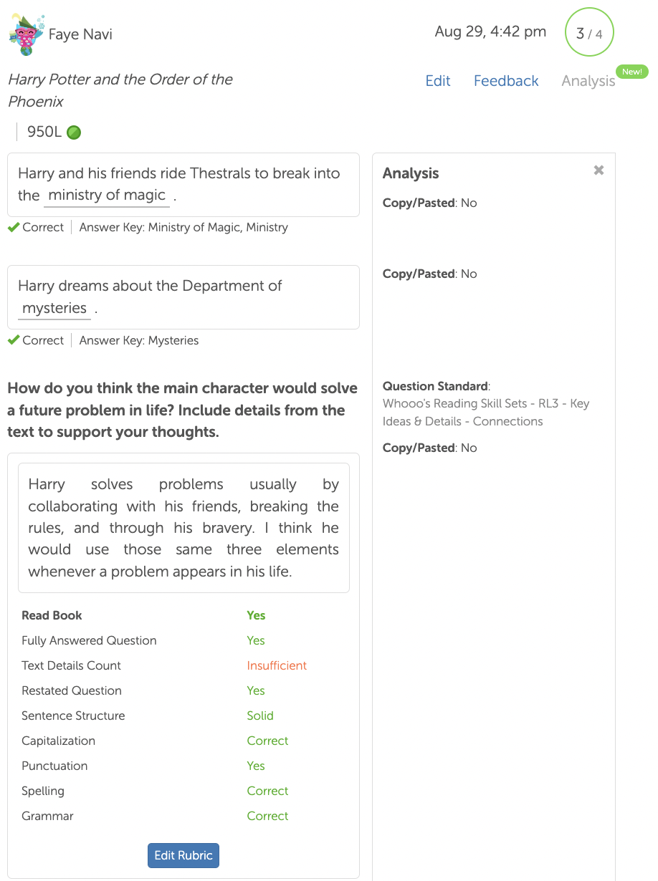
Task: Click the Insufficient rating for Text Details
Action: point(277,665)
